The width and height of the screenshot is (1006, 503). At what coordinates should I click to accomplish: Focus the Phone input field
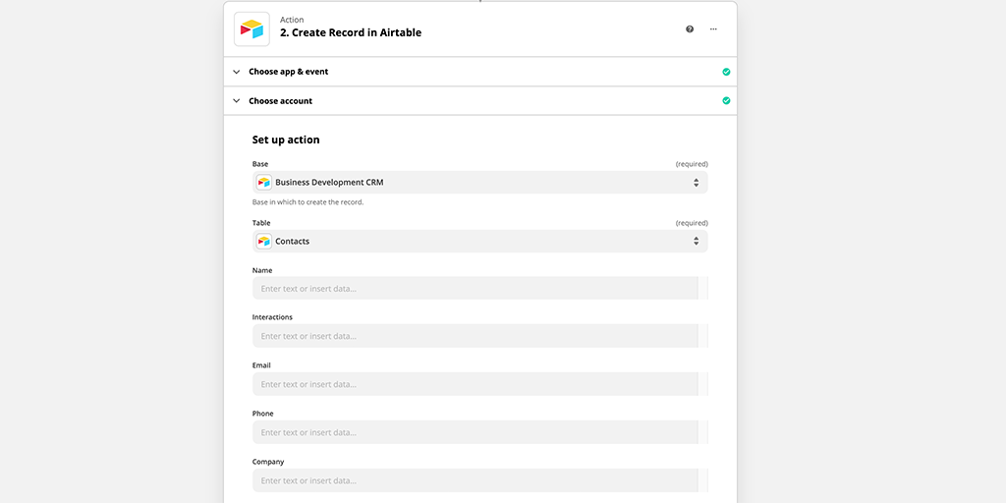475,432
